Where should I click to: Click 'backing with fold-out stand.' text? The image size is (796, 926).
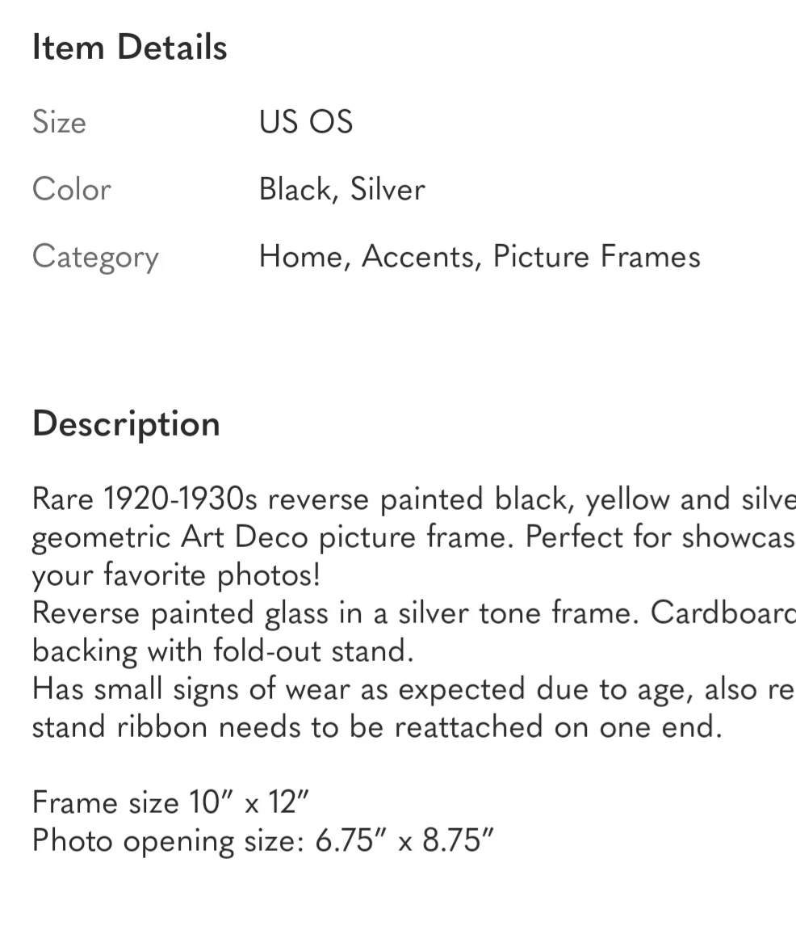(x=223, y=650)
